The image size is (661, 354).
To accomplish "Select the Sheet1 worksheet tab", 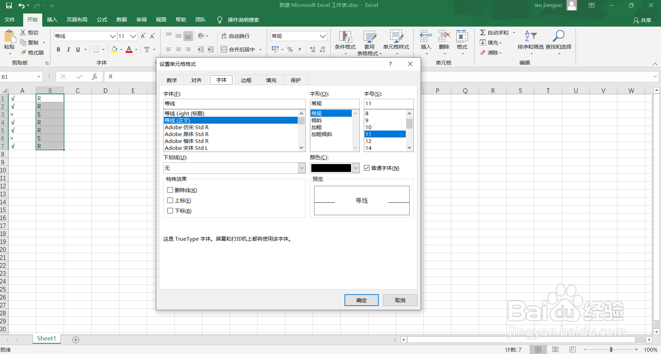I will click(46, 338).
